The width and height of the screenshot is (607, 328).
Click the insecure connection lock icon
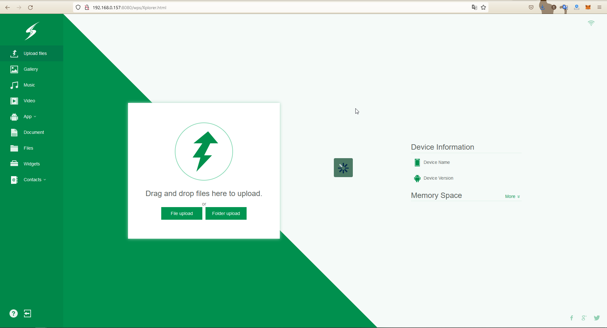coord(87,7)
